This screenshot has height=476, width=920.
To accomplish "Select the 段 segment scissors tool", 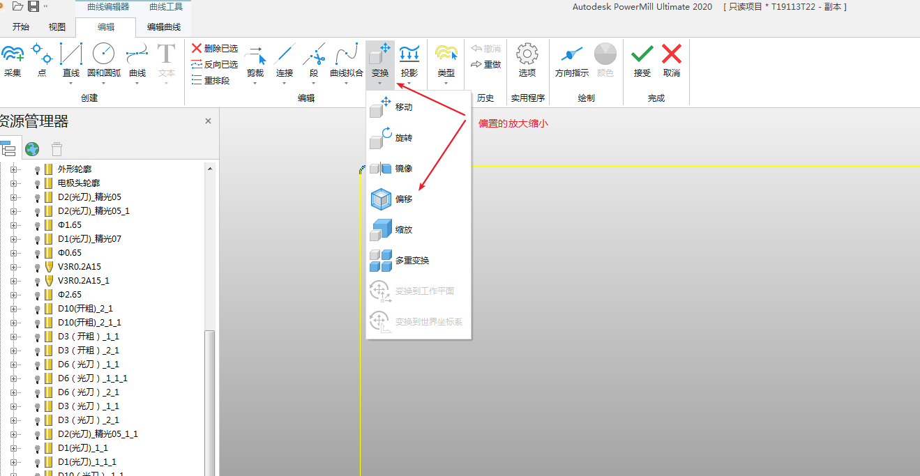I will pyautogui.click(x=314, y=54).
